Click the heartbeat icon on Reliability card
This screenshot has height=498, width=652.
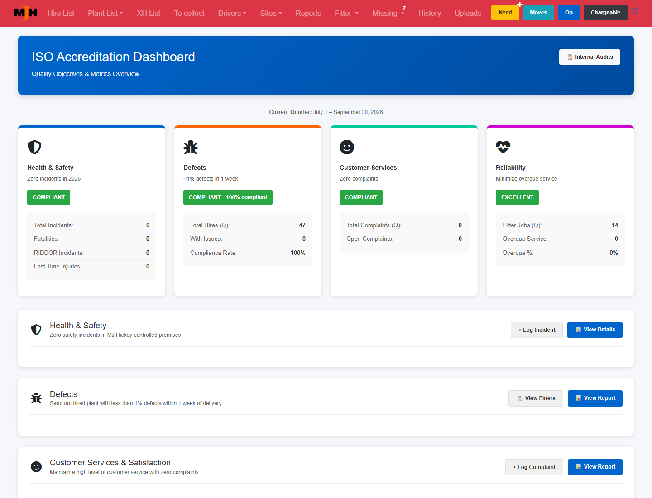tap(503, 147)
